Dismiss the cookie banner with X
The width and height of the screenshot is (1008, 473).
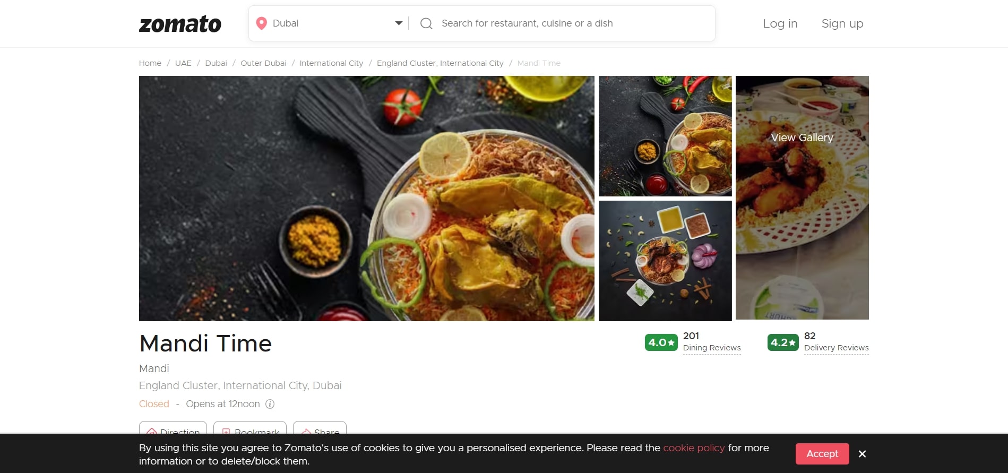[x=862, y=454]
